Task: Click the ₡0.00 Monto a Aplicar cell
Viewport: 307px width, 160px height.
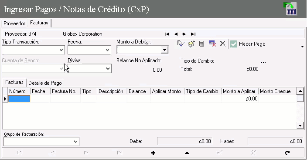Action: (x=240, y=99)
